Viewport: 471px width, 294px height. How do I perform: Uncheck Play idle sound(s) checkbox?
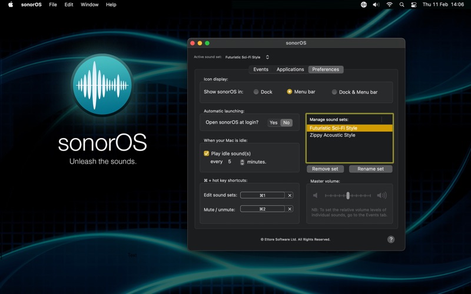(x=206, y=153)
